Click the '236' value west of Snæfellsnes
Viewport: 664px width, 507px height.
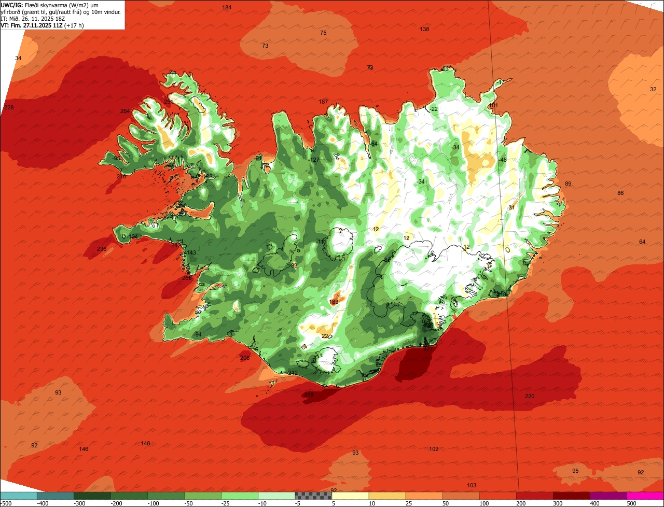click(x=102, y=249)
